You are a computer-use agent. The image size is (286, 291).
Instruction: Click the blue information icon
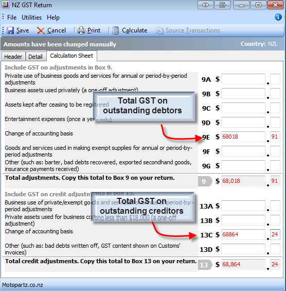tap(278, 18)
